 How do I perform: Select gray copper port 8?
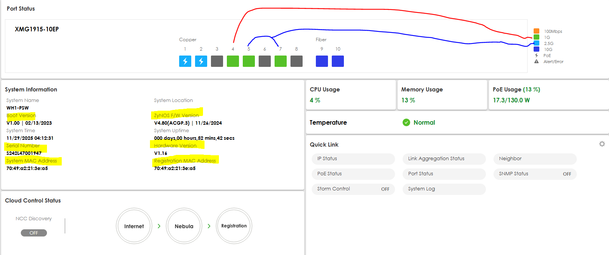297,61
